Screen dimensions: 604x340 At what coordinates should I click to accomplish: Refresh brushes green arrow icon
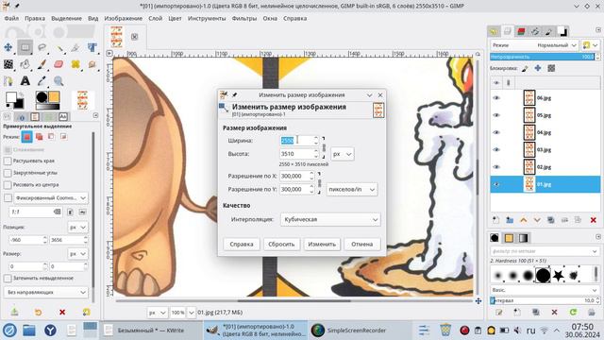(573, 312)
